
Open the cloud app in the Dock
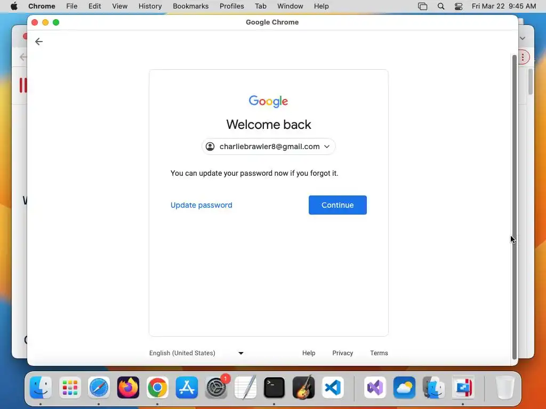point(404,388)
